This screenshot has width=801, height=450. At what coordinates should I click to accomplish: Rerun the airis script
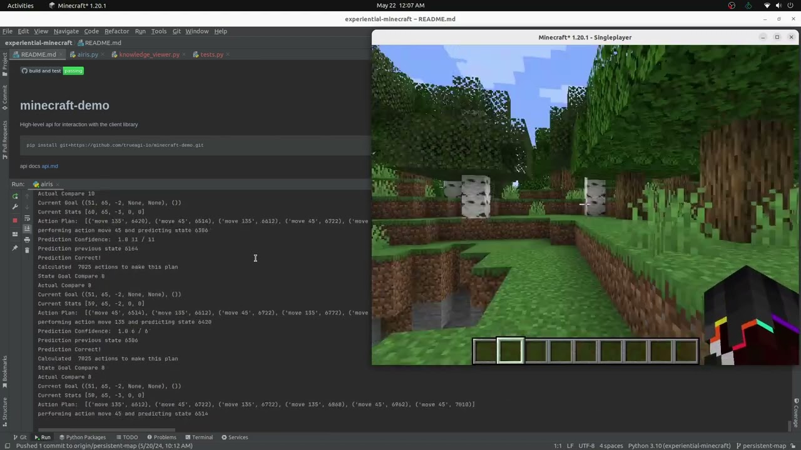(15, 196)
